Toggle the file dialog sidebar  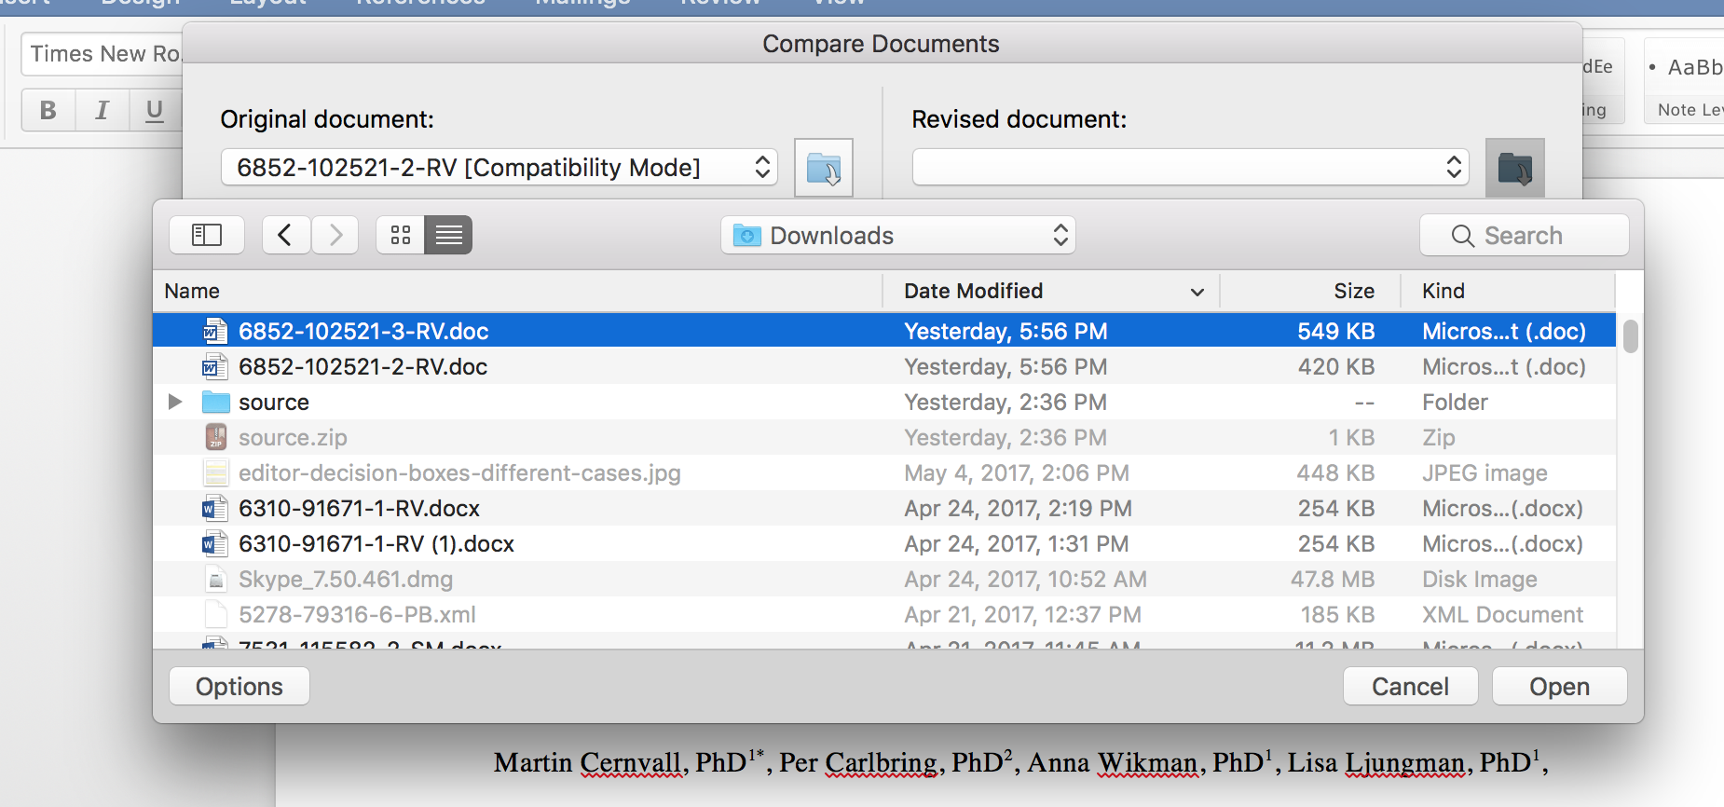click(x=206, y=235)
